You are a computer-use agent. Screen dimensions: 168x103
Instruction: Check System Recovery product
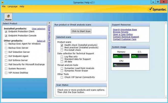[6, 69]
